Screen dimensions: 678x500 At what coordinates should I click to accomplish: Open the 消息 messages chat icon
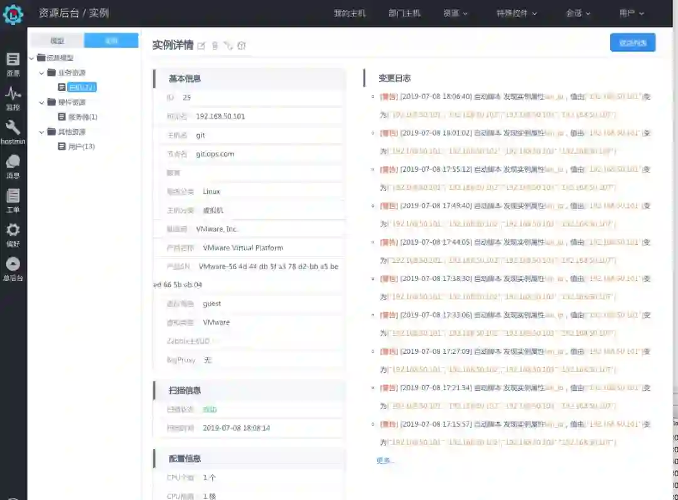point(13,166)
